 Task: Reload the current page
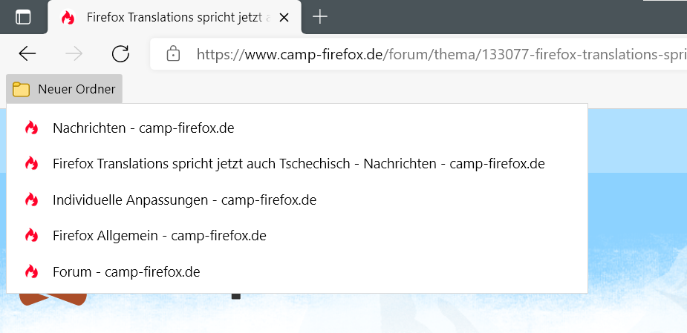tap(120, 53)
